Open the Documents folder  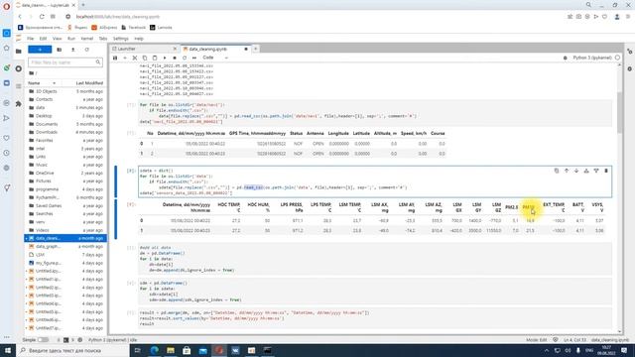coord(65,124)
